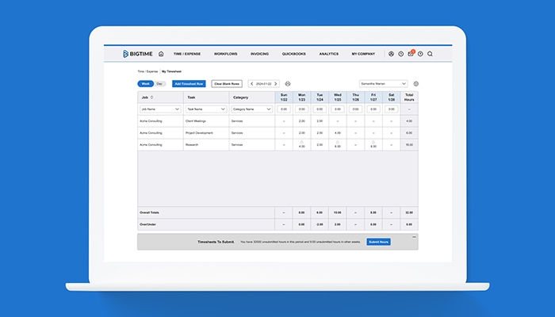Image resolution: width=555 pixels, height=317 pixels.
Task: Open the Task Name dropdown
Action: pos(206,109)
